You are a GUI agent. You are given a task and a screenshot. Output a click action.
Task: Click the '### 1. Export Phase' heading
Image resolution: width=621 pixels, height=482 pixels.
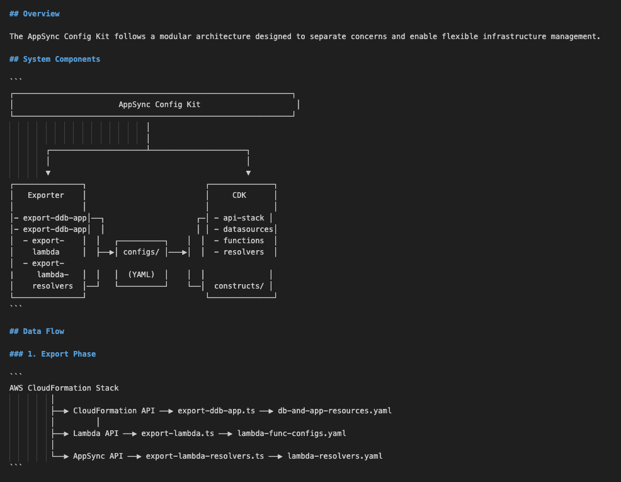point(52,353)
